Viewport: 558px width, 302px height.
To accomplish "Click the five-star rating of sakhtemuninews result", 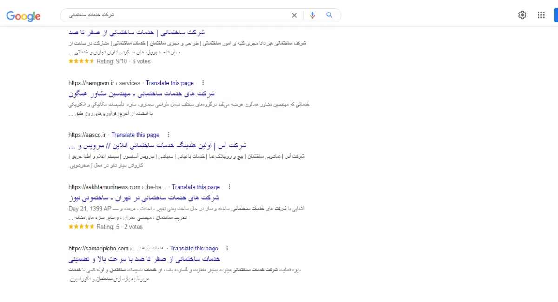I will [x=81, y=227].
